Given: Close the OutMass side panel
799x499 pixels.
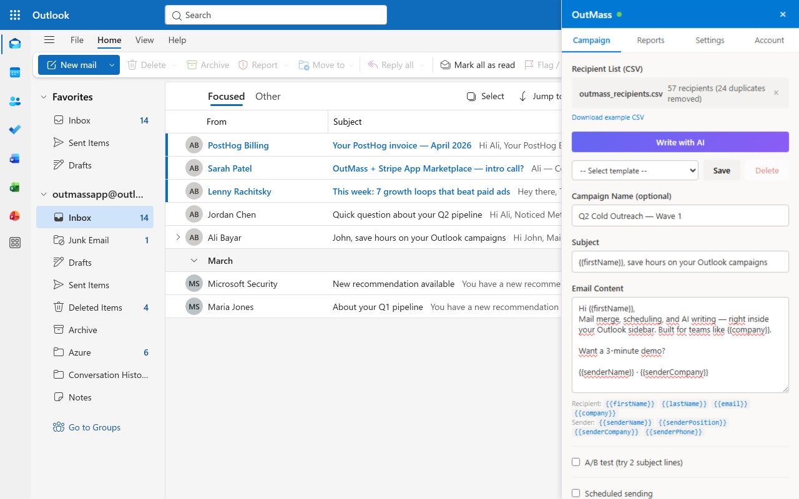Looking at the screenshot, I should coord(783,14).
